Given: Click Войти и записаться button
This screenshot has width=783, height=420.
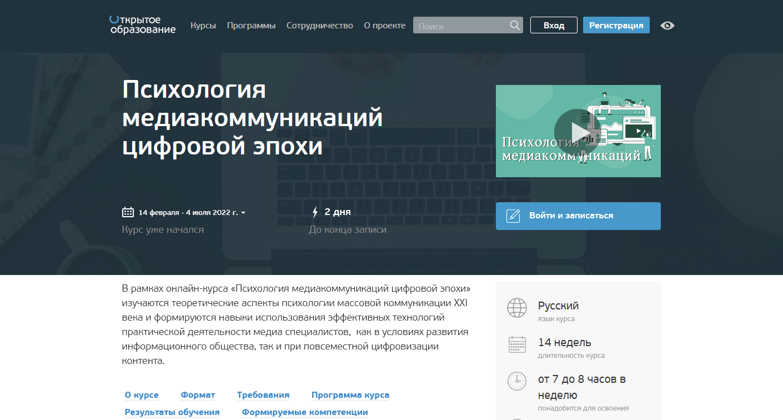Looking at the screenshot, I should point(578,216).
